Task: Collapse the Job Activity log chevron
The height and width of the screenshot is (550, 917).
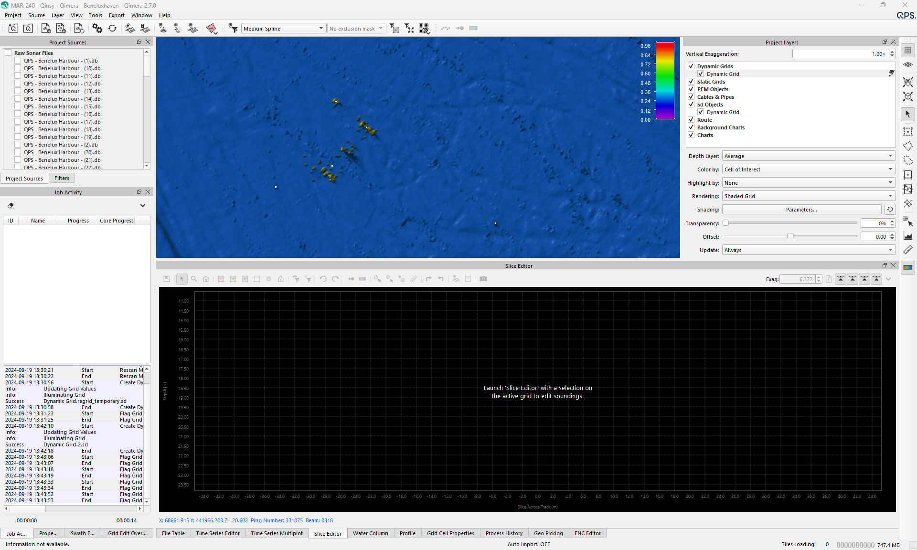Action: [x=142, y=205]
